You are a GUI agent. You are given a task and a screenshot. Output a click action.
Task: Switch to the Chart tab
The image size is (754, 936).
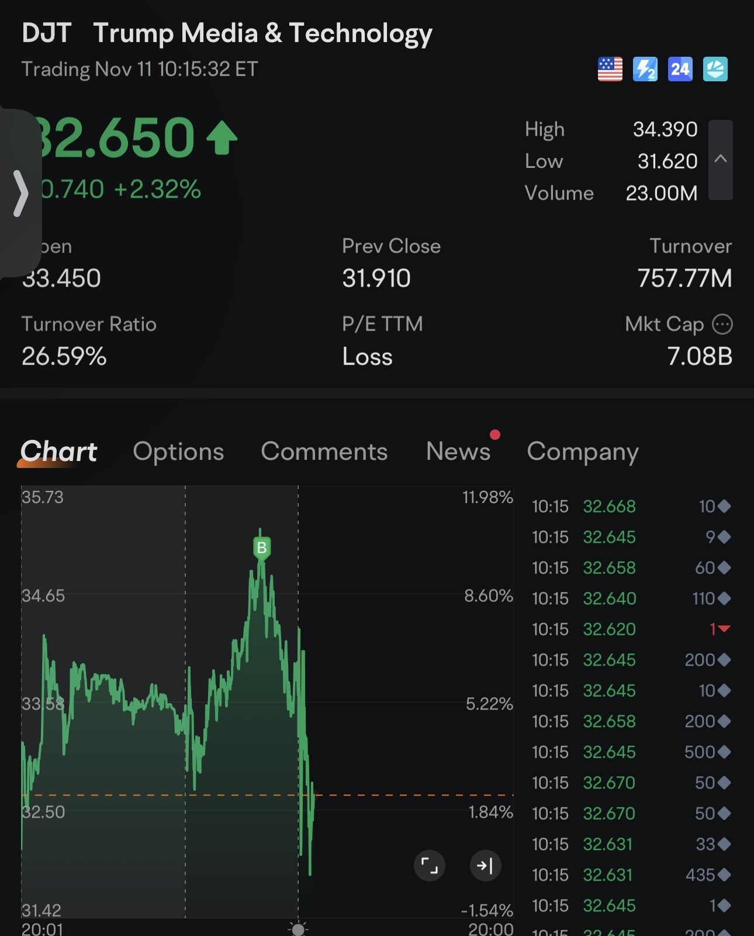(59, 452)
